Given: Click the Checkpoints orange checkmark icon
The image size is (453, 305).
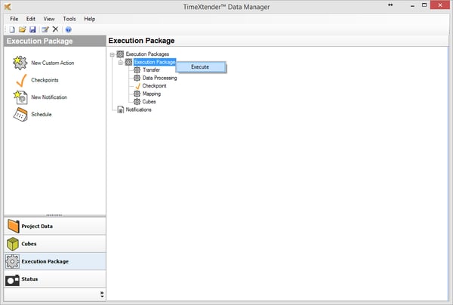Looking at the screenshot, I should pos(21,80).
